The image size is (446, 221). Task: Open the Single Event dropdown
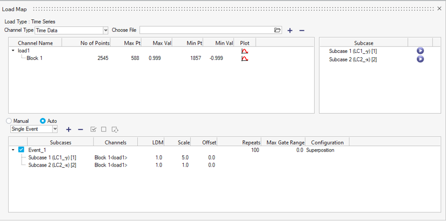click(x=55, y=129)
